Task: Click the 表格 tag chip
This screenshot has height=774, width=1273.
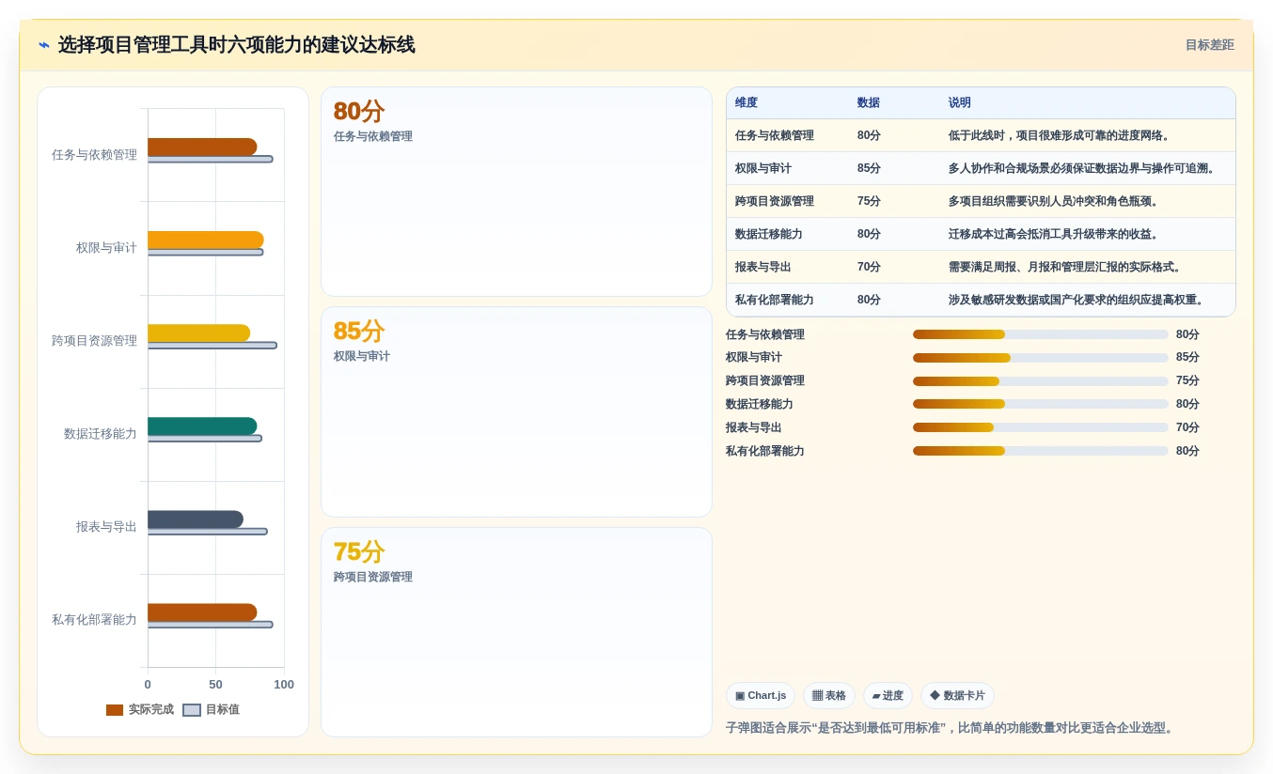Action: tap(829, 696)
